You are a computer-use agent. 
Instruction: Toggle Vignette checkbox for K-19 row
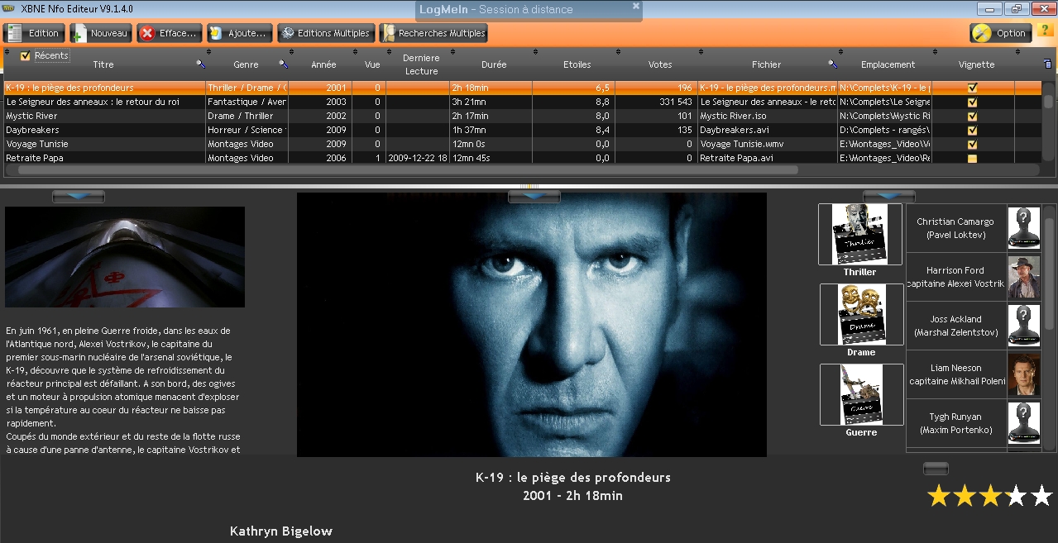973,88
